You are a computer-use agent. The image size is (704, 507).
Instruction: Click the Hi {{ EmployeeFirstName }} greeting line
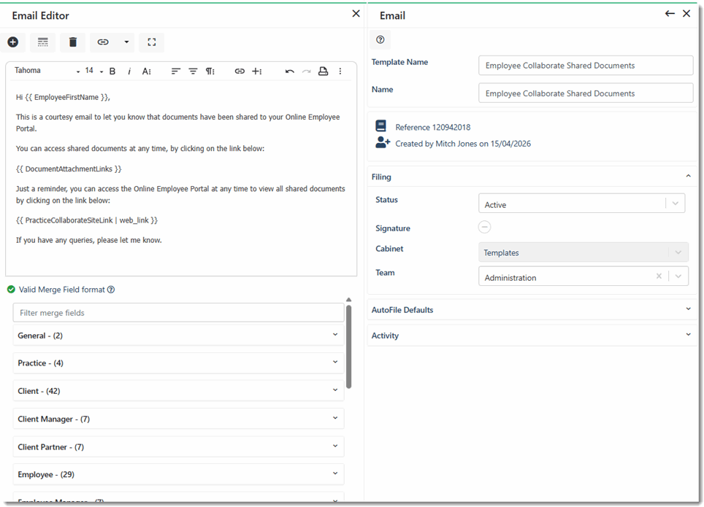click(63, 97)
